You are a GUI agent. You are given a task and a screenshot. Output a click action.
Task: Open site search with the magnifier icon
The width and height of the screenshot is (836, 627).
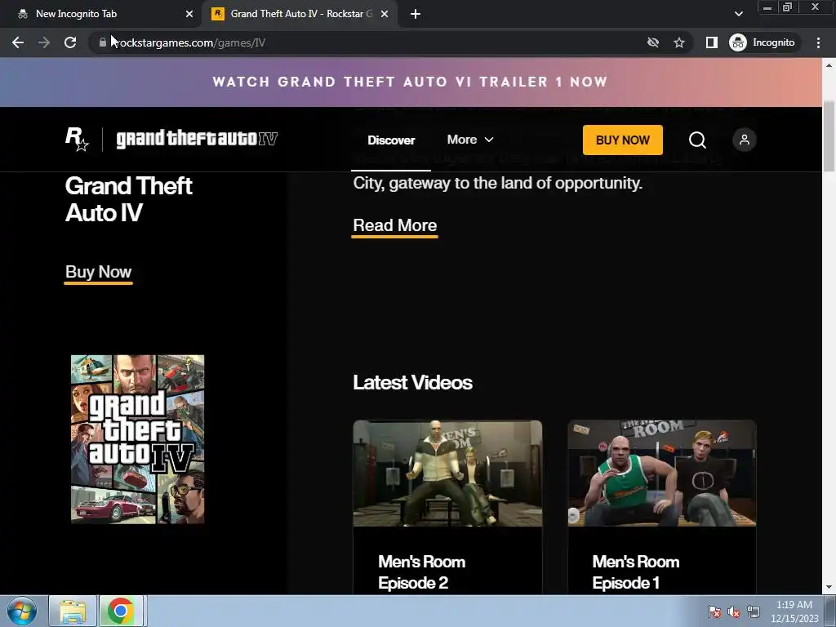pos(697,140)
